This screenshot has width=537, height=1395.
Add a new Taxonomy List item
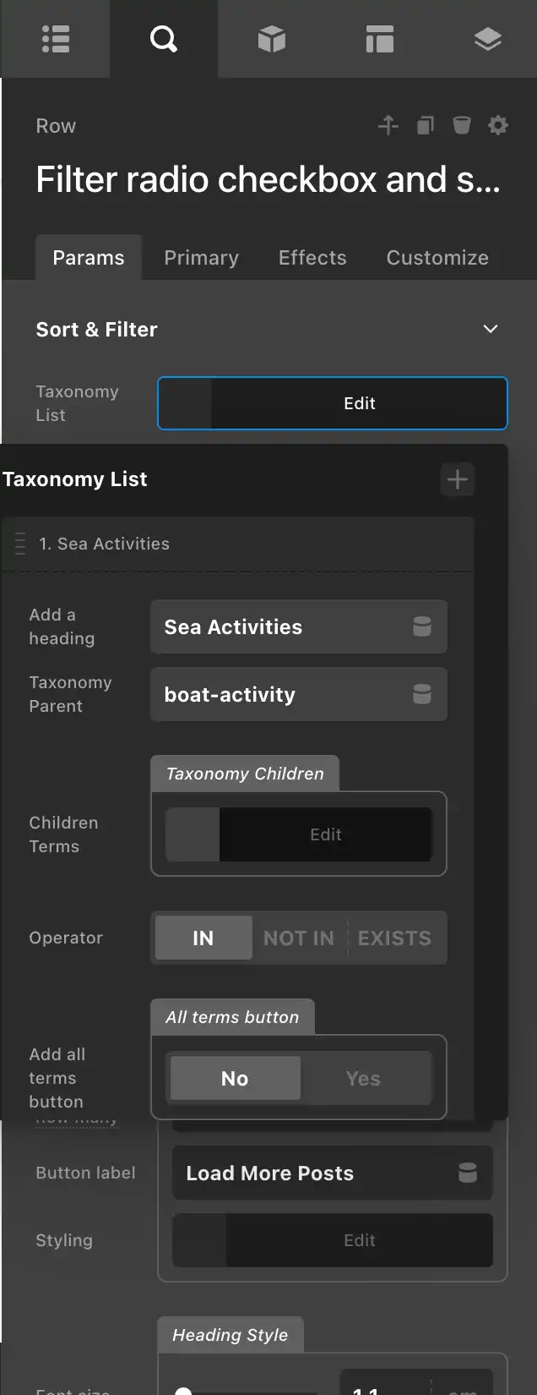(458, 480)
